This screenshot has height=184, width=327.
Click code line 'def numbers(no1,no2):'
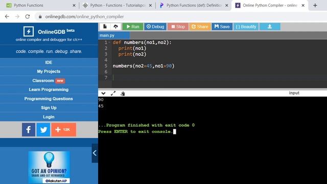click(x=142, y=42)
